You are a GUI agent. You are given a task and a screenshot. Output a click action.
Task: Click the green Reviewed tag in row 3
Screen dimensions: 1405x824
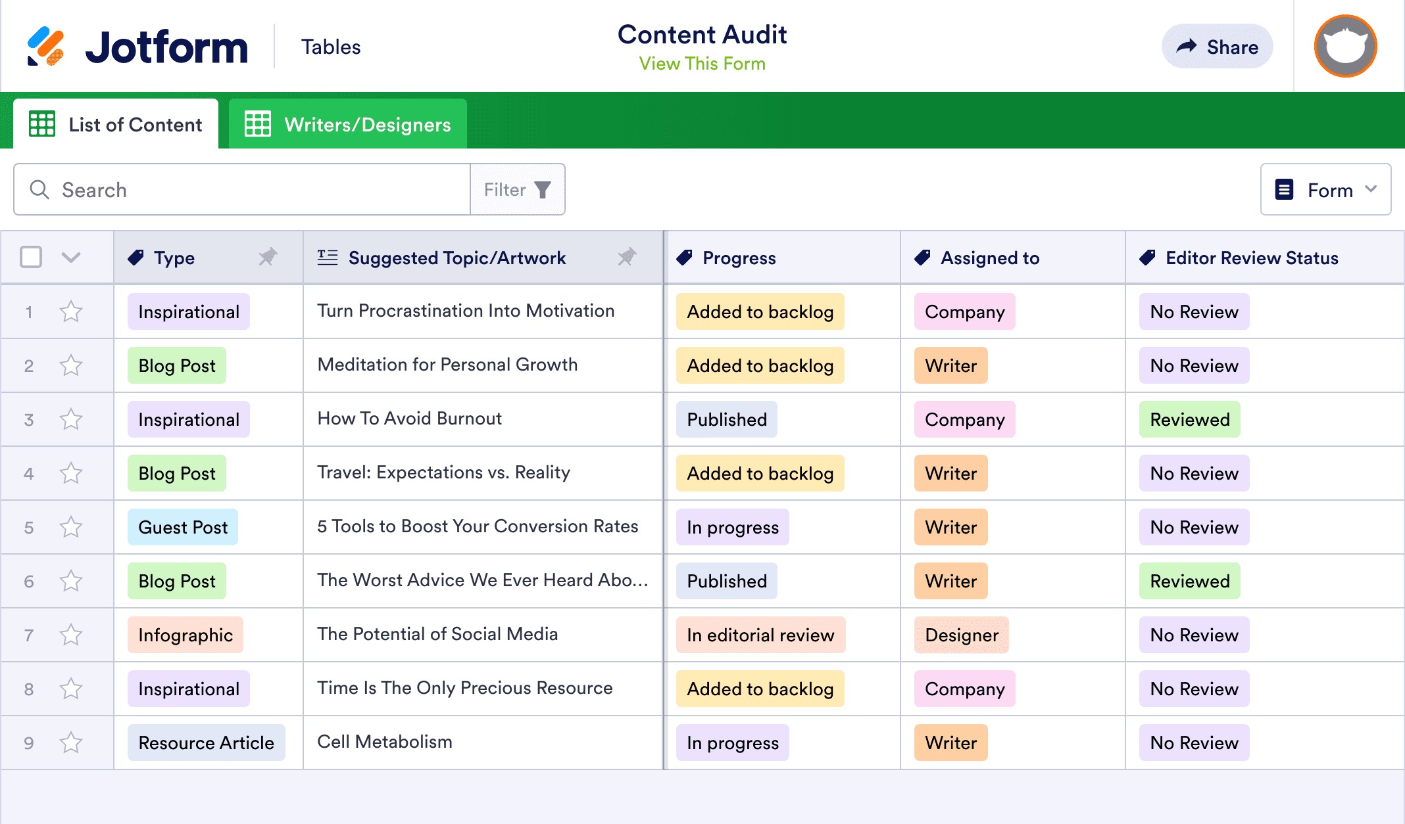[x=1189, y=419]
